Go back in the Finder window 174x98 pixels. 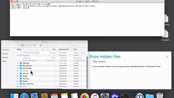tap(4, 45)
